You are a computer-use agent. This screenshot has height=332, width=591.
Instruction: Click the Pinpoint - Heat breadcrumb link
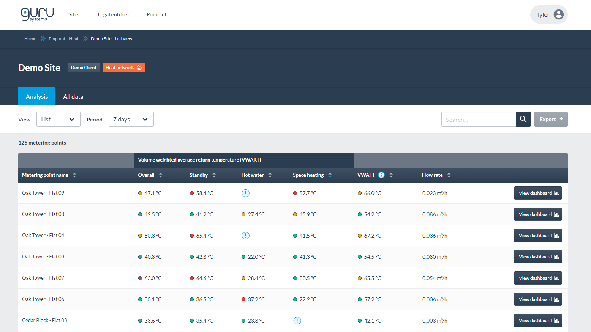(63, 39)
